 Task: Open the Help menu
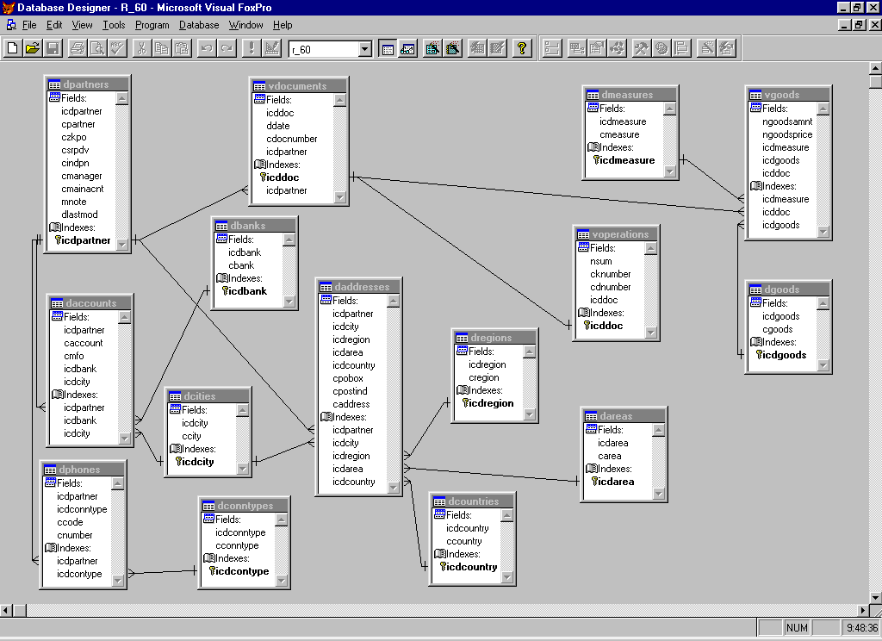pyautogui.click(x=283, y=25)
